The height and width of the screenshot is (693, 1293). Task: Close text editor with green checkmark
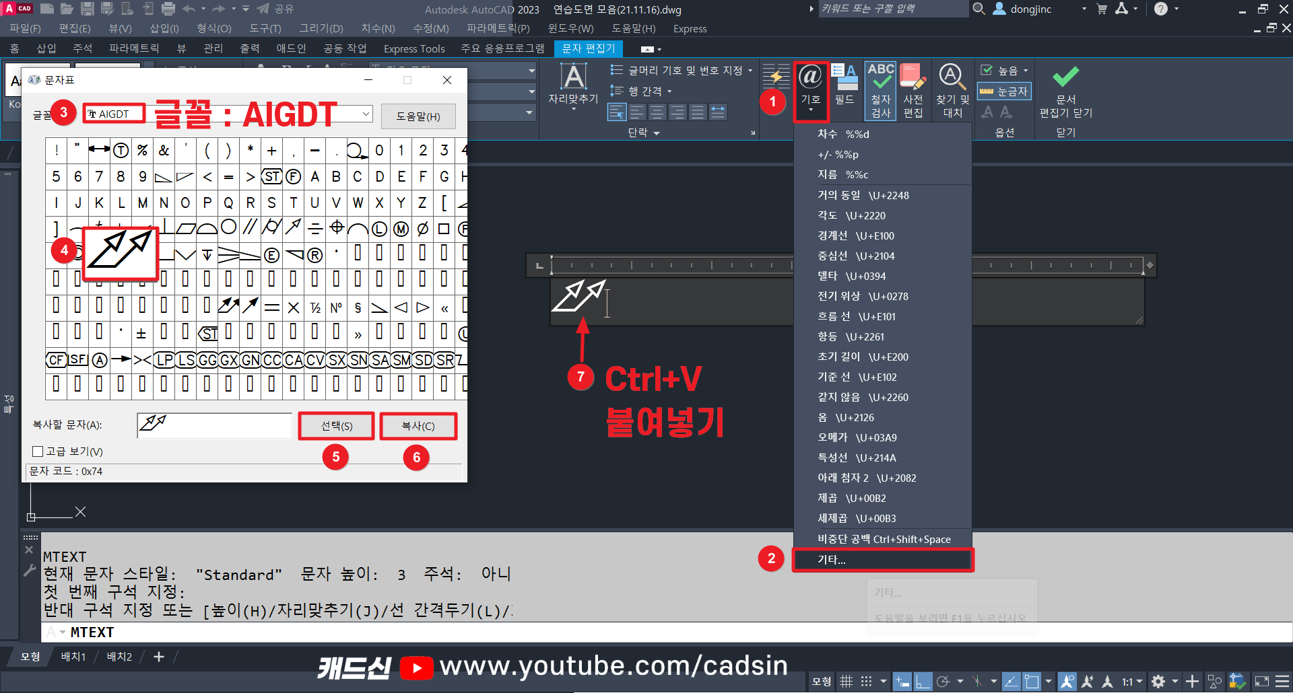[x=1065, y=91]
